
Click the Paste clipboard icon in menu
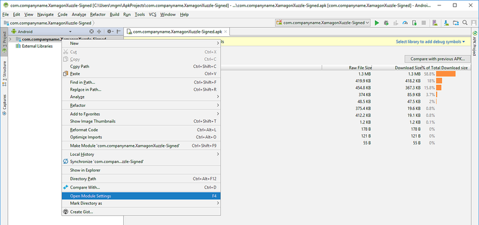tap(65, 73)
